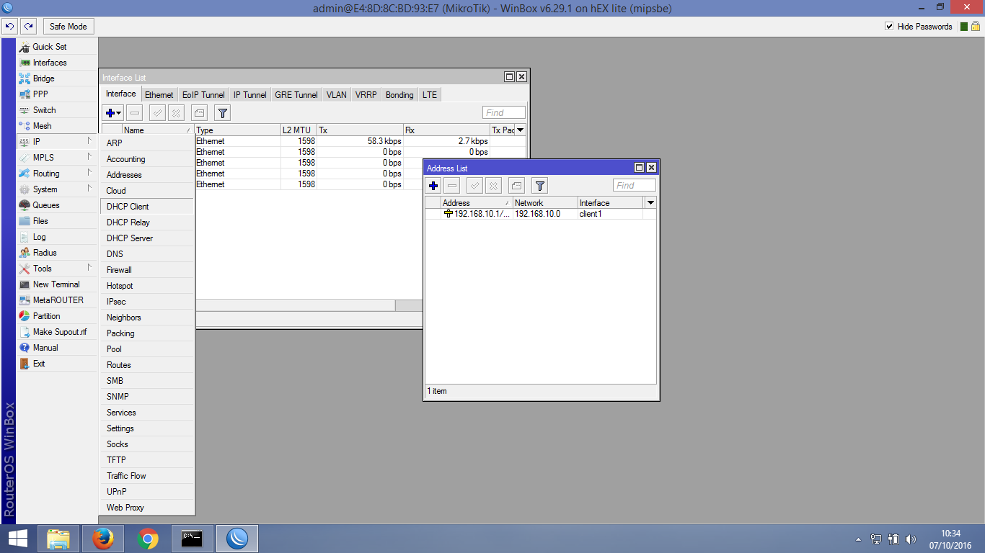Image resolution: width=985 pixels, height=553 pixels.
Task: Sort by the Network column in Address List
Action: [x=545, y=203]
